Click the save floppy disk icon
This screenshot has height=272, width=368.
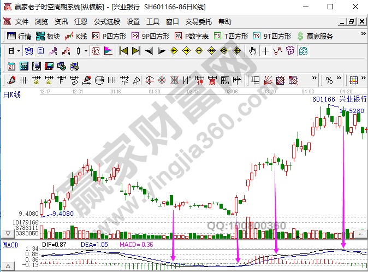[x=49, y=66]
